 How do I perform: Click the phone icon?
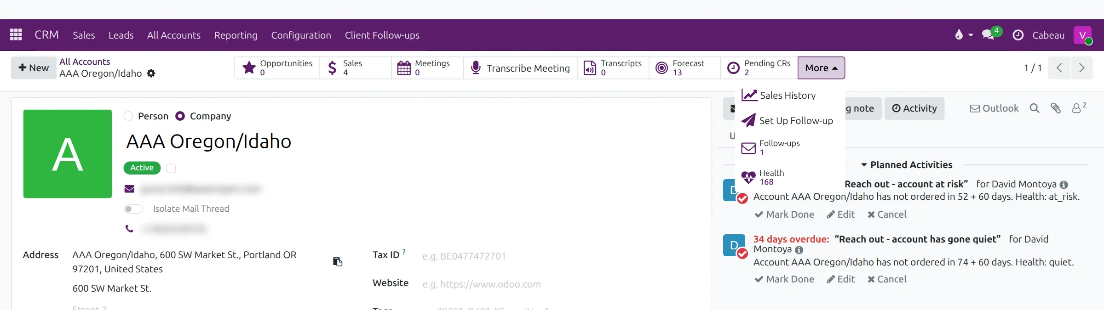pyautogui.click(x=129, y=229)
